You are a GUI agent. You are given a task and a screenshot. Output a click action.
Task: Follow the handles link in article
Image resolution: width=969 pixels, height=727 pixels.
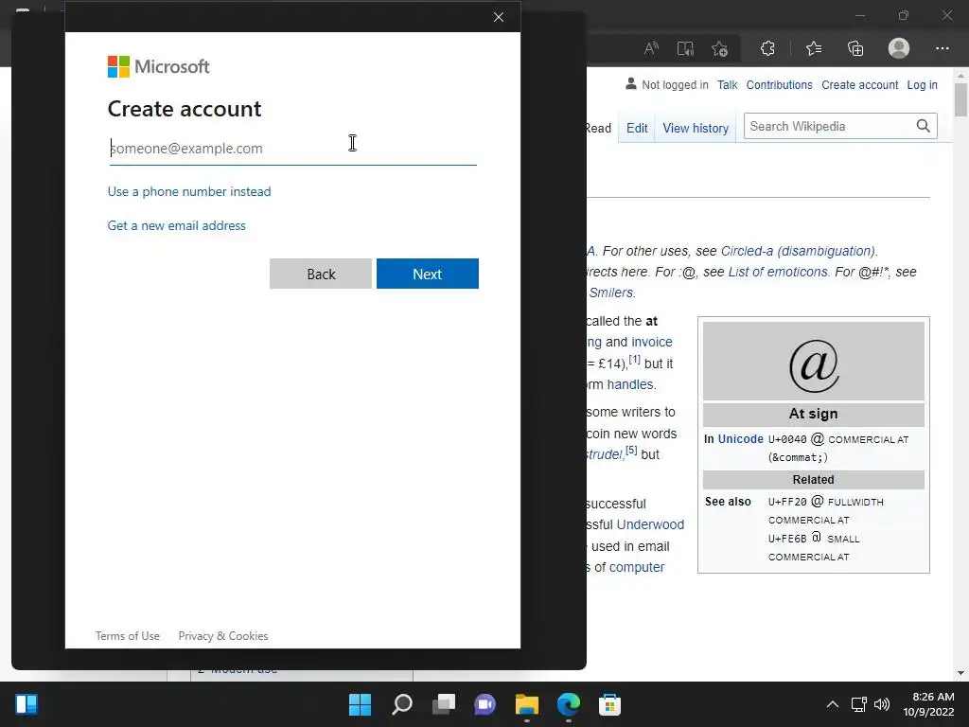pyautogui.click(x=629, y=384)
